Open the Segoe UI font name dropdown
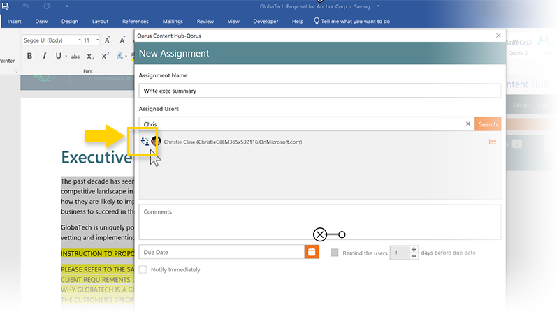559x314 pixels. tap(79, 40)
